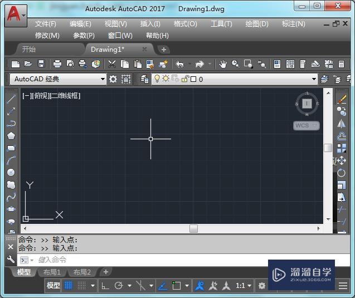Image resolution: width=355 pixels, height=298 pixels.
Task: Select the Arc draw tool
Action: 11,160
